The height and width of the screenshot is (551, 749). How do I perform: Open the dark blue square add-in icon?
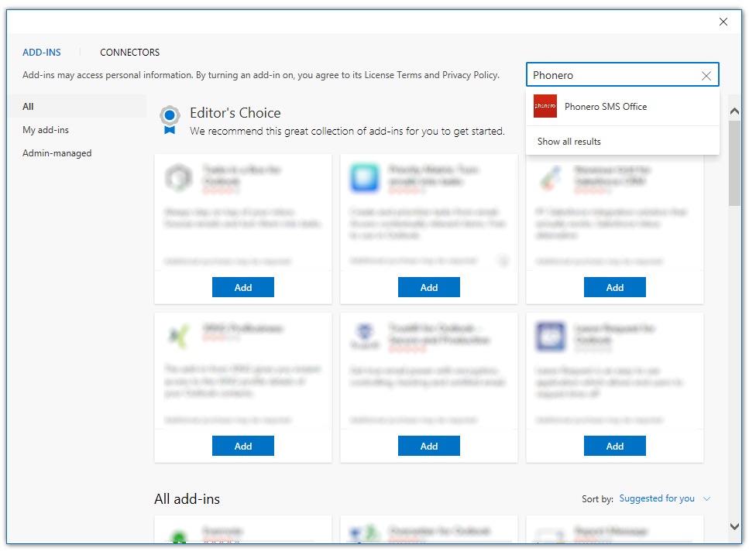pyautogui.click(x=550, y=337)
